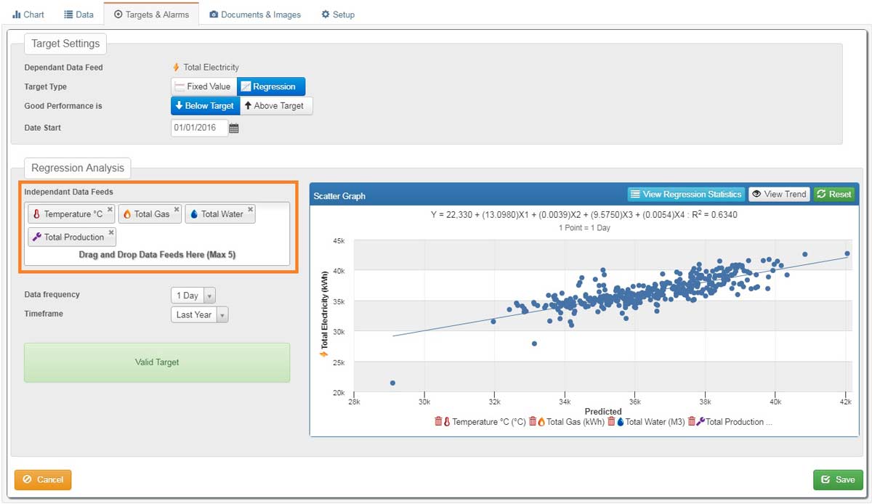Viewport: 872px width, 504px height.
Task: Set good performance to Below Target
Action: (205, 106)
